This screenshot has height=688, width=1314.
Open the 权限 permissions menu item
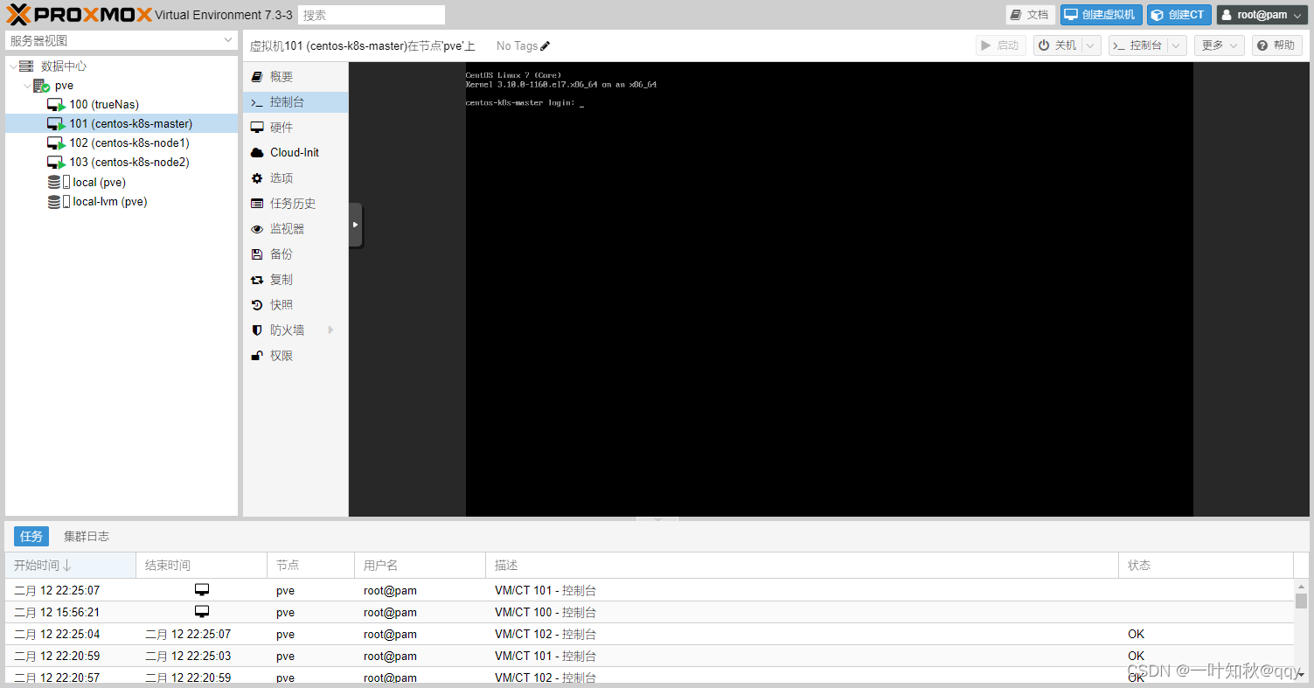(295, 356)
